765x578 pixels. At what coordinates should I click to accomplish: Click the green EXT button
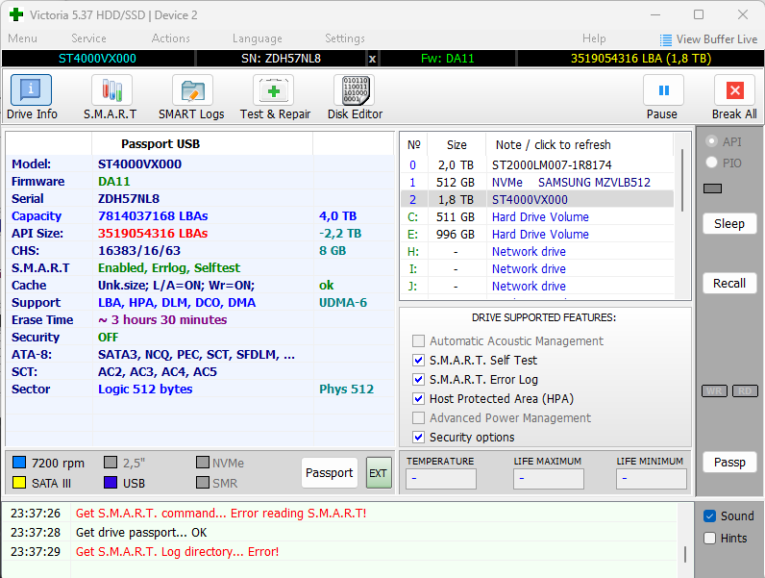(379, 472)
